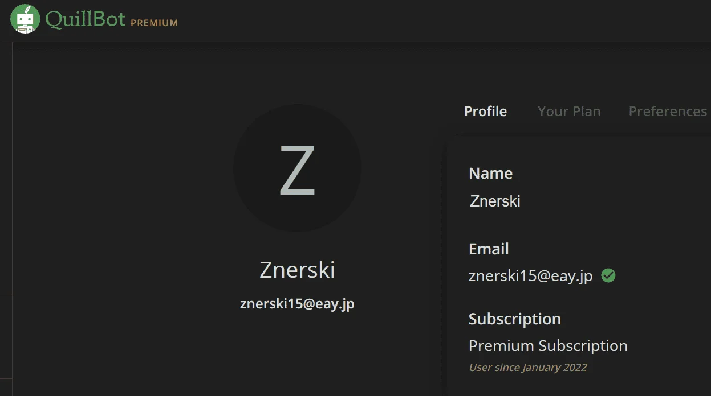Switch to the Your Plan tab
711x396 pixels.
pyautogui.click(x=569, y=111)
